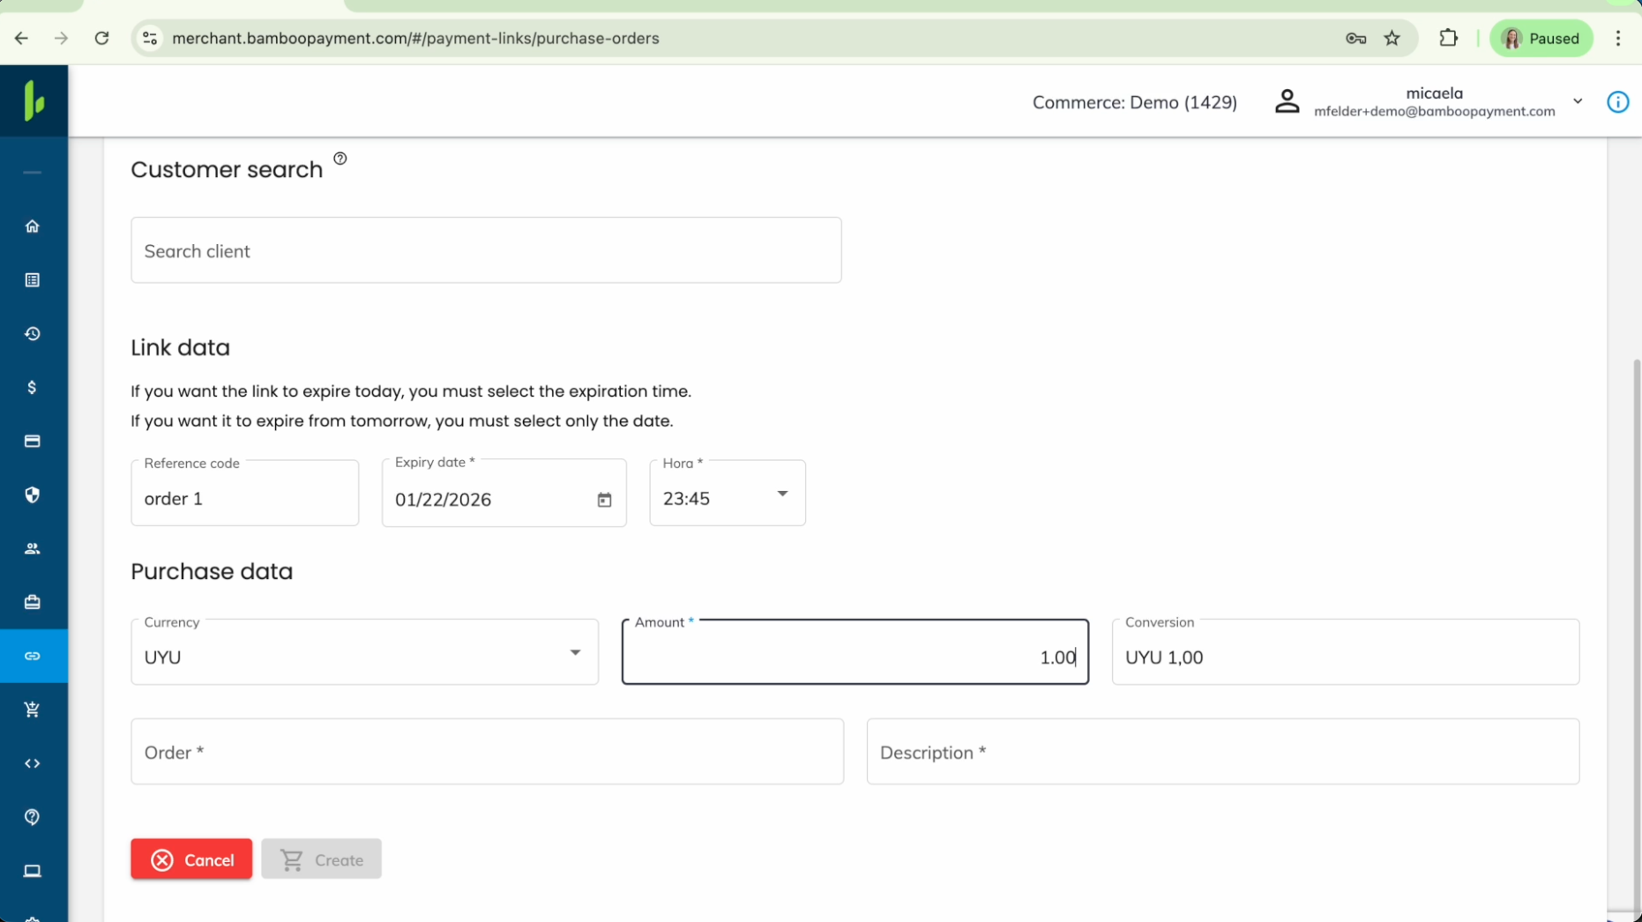Click the Paused profile button
The image size is (1642, 922).
(1541, 38)
